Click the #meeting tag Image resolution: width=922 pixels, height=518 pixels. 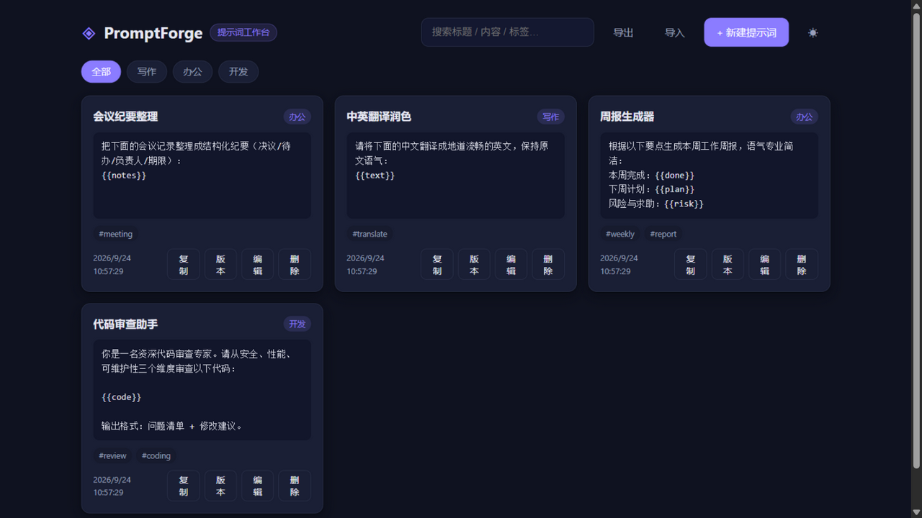[x=116, y=234]
